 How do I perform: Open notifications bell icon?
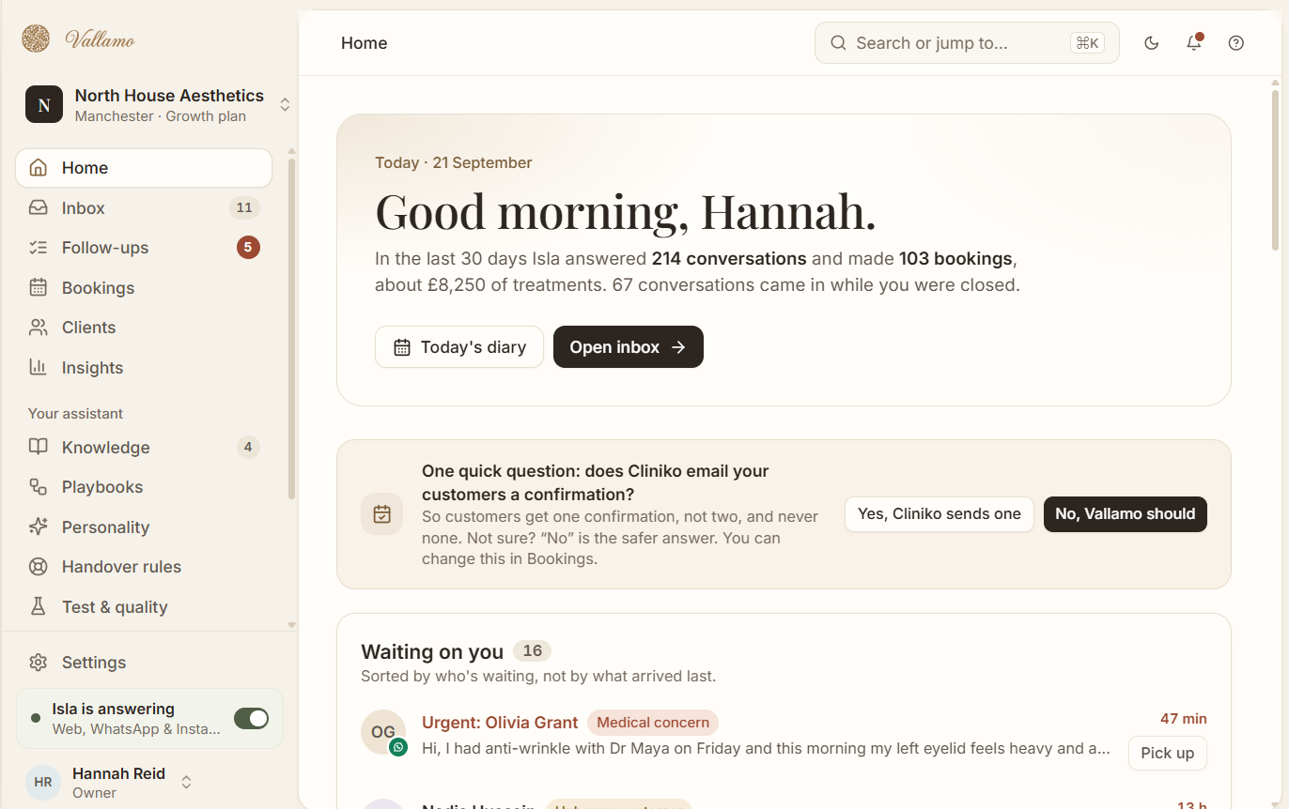1194,42
